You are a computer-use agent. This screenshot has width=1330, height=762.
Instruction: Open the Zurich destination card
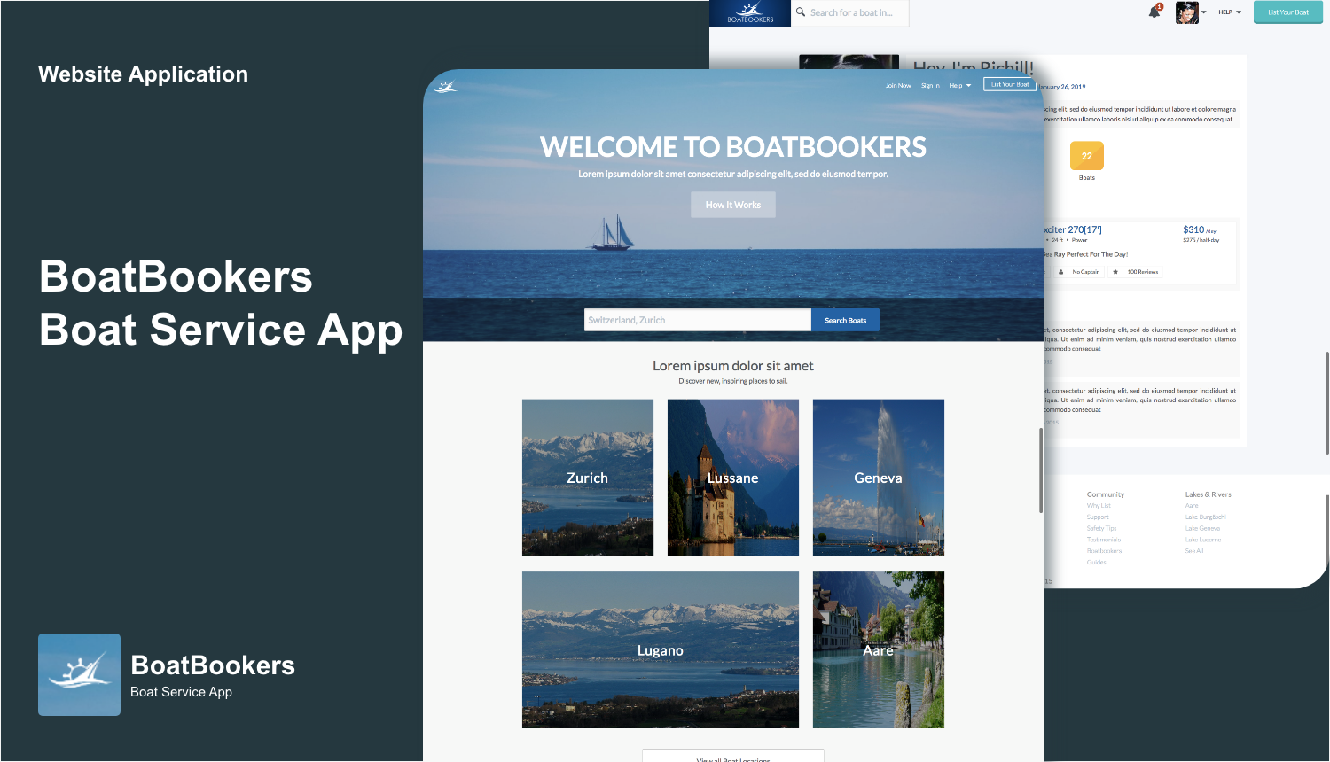point(588,478)
